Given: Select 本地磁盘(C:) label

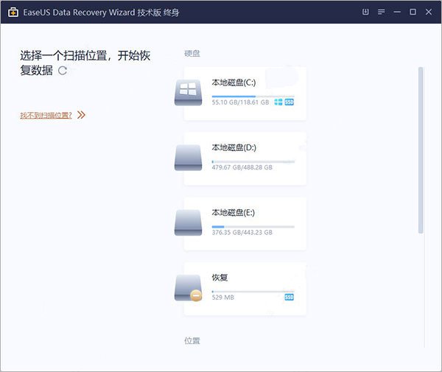Looking at the screenshot, I should point(234,83).
